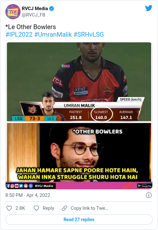Click the Google Play badge in the image

(x=144, y=186)
